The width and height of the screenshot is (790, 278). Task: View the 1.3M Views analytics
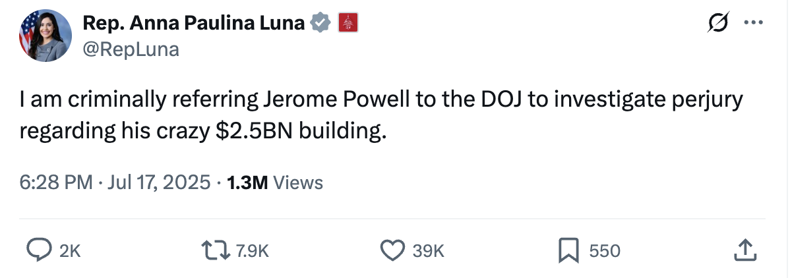pyautogui.click(x=274, y=182)
